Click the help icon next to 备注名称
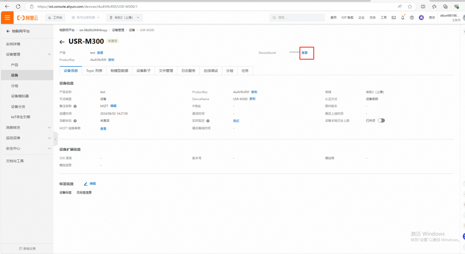 click(x=75, y=106)
